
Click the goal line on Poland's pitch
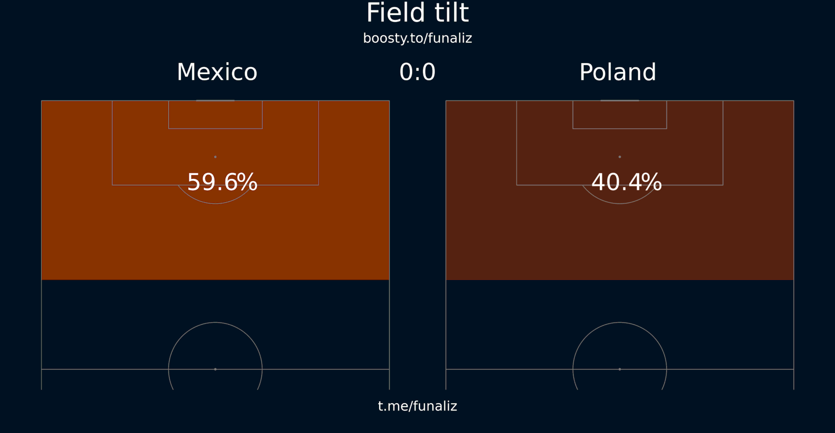[x=620, y=100]
